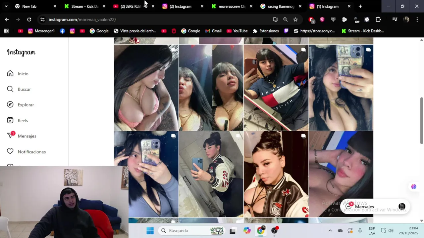This screenshot has height=238, width=424.
Task: Open post showing varsity jacket mirror selfie
Action: 211,174
